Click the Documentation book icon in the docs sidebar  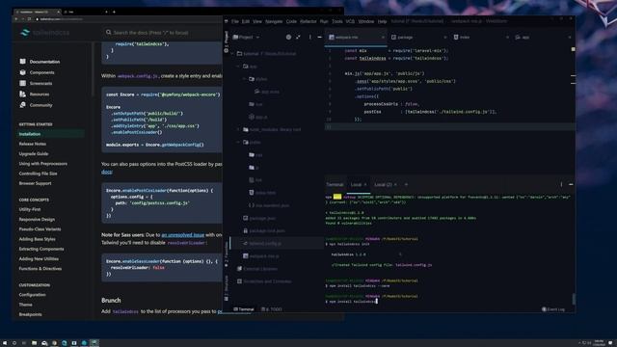[x=22, y=62]
